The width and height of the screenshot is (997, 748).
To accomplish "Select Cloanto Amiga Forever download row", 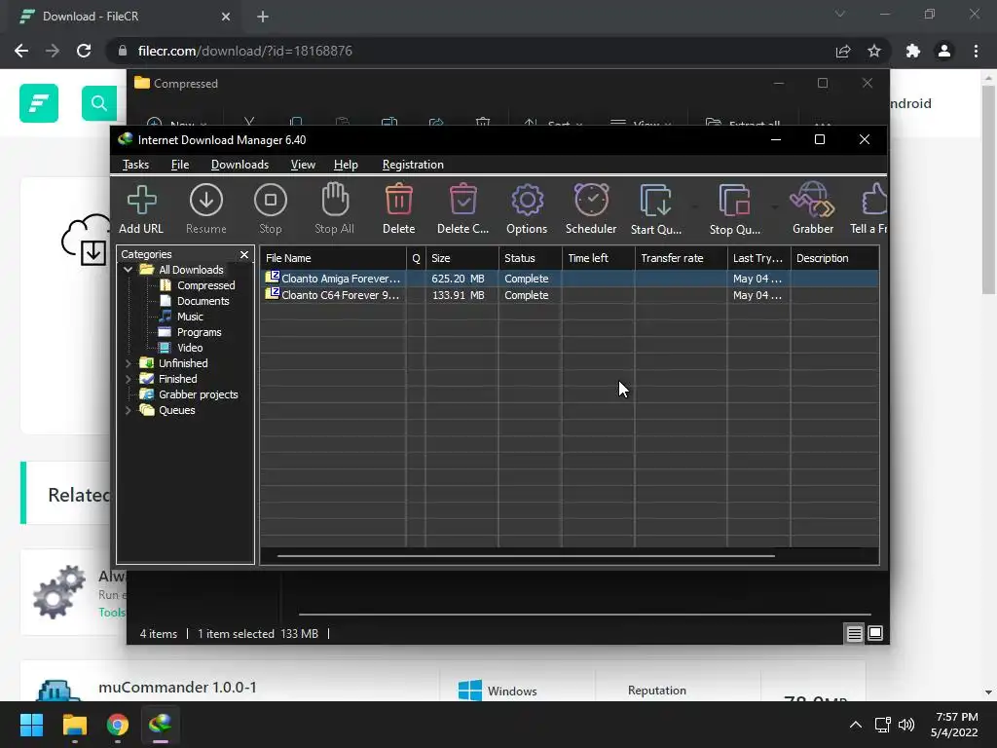I will [x=569, y=279].
